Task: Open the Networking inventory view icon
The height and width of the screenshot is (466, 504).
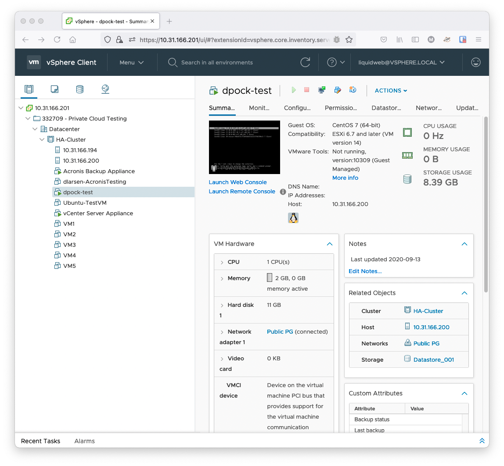Action: point(105,89)
